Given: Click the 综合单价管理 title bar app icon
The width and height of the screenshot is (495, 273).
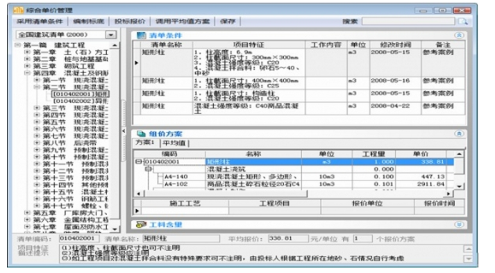Looking at the screenshot, I should point(18,10).
